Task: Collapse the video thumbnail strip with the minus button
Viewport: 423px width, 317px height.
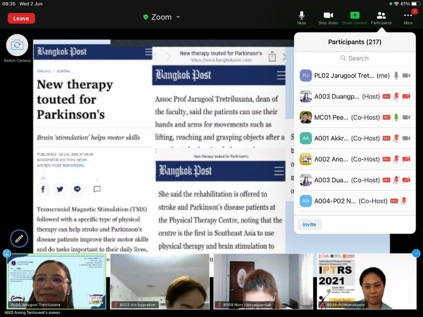Action: pyautogui.click(x=416, y=253)
